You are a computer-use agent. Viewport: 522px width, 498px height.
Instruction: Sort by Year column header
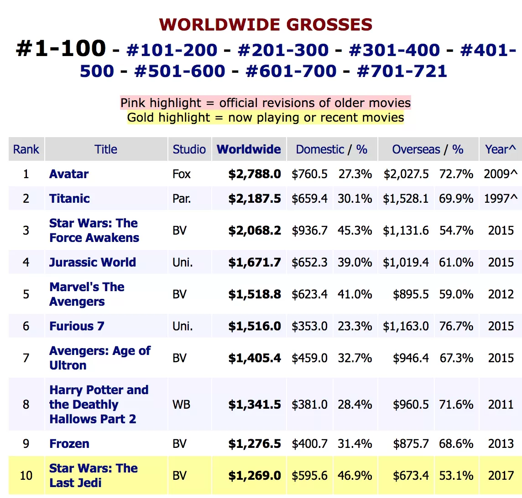point(500,149)
